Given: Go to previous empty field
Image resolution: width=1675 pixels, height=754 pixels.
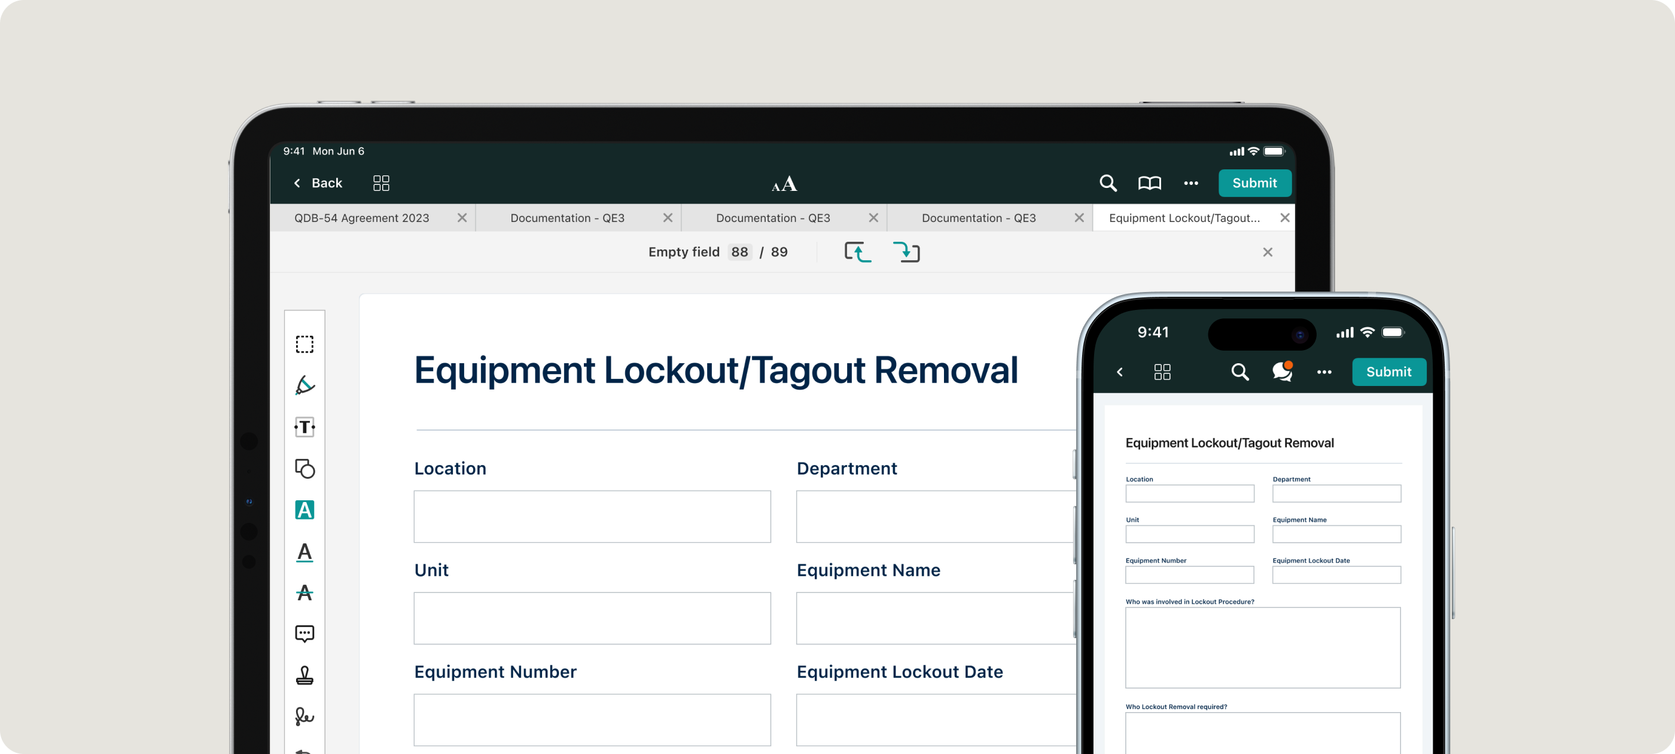Looking at the screenshot, I should (858, 252).
